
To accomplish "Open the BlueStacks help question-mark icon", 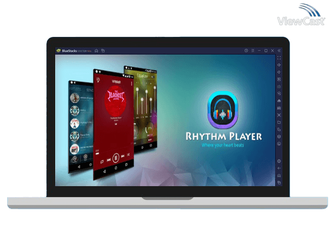I will point(246,51).
